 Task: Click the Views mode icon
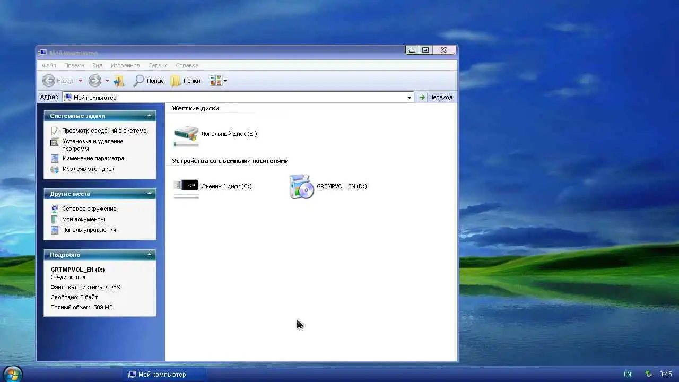coord(215,81)
